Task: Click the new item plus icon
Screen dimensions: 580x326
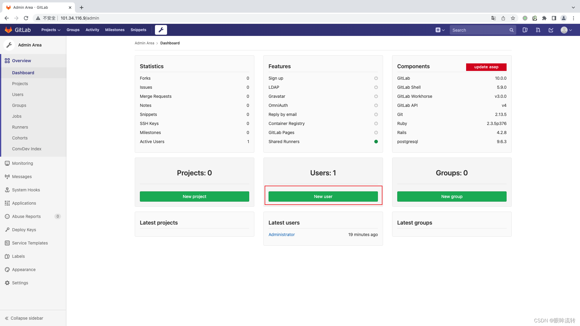Action: point(438,30)
